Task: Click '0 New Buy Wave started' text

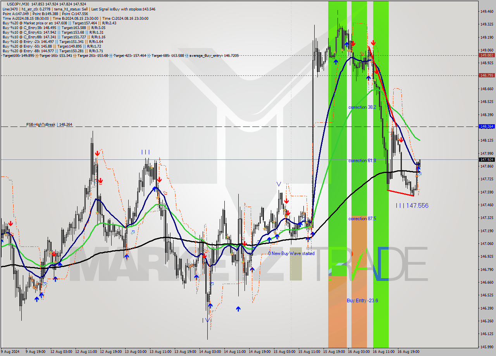Action: (x=291, y=253)
